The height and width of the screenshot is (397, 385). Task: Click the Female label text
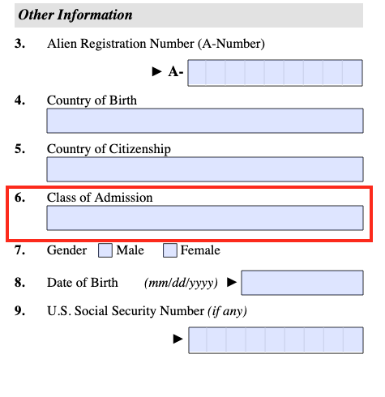pos(200,250)
